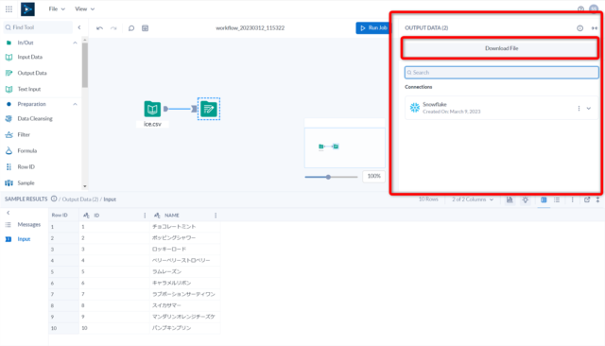
Task: Open Snowflake connection more options
Action: 579,109
